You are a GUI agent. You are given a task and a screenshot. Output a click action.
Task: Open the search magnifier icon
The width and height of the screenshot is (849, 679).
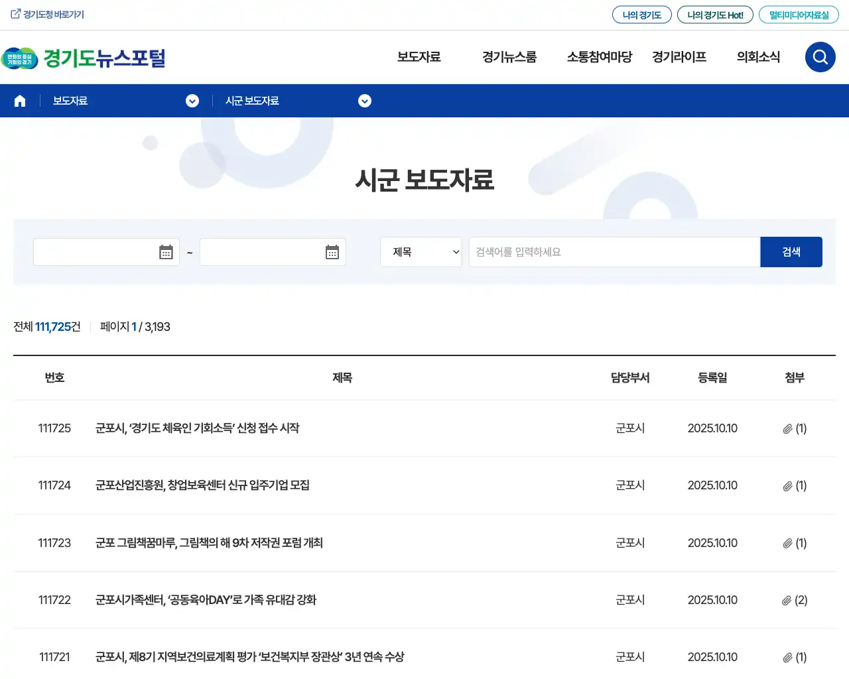pos(820,57)
